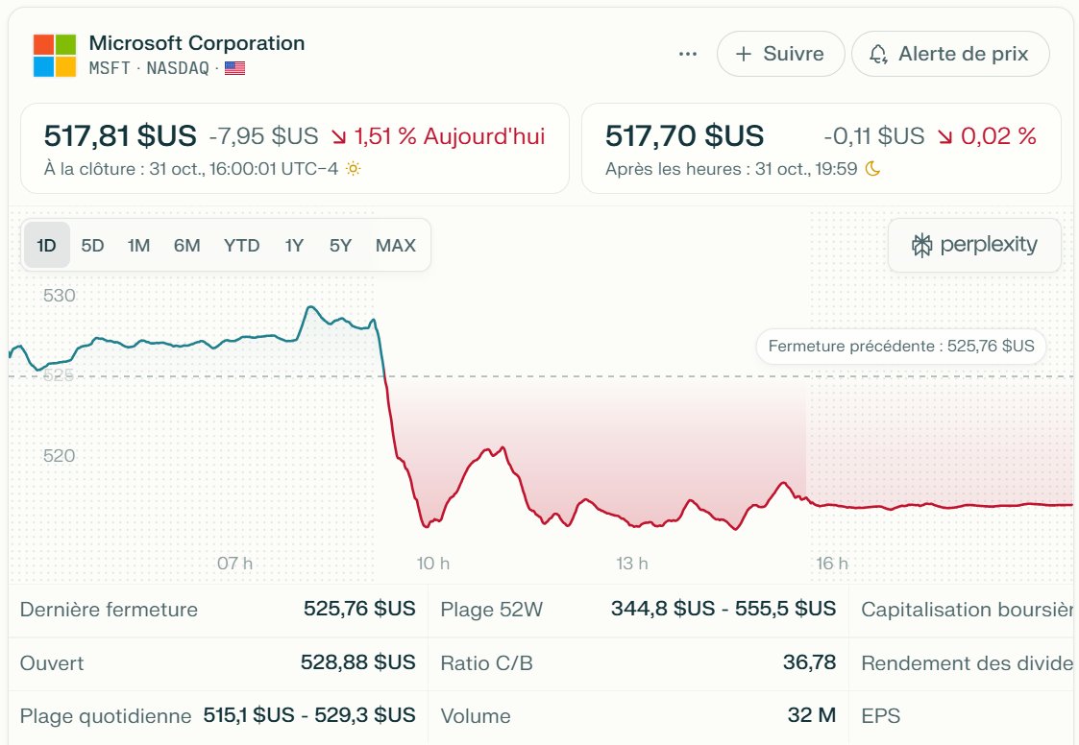
Task: Select the 1Y chart range
Action: click(x=294, y=246)
